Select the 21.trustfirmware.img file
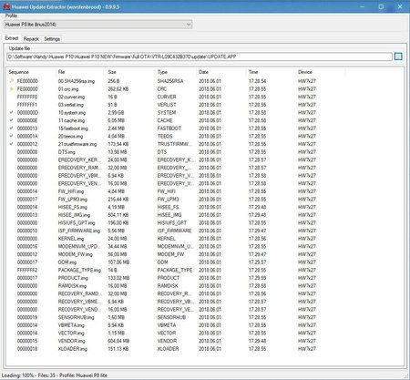410x380 pixels. click(x=77, y=144)
